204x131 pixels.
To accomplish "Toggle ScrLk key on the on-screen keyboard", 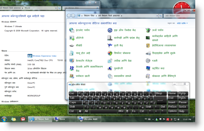I will (183, 107).
